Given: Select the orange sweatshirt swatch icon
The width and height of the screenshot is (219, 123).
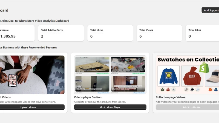Looking at the screenshot, I should pyautogui.click(x=210, y=89).
